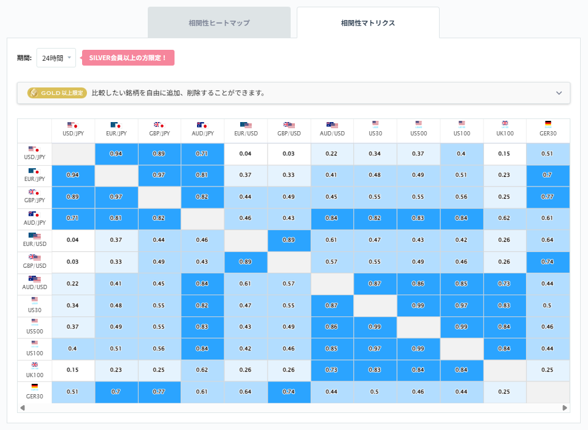Screen dimensions: 588x430
Task: Click the EUR/JPY flag icon row header
Action: [x=34, y=172]
